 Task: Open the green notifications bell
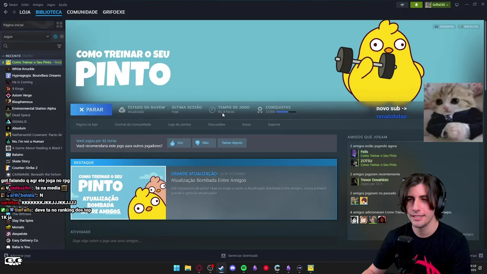[416, 5]
